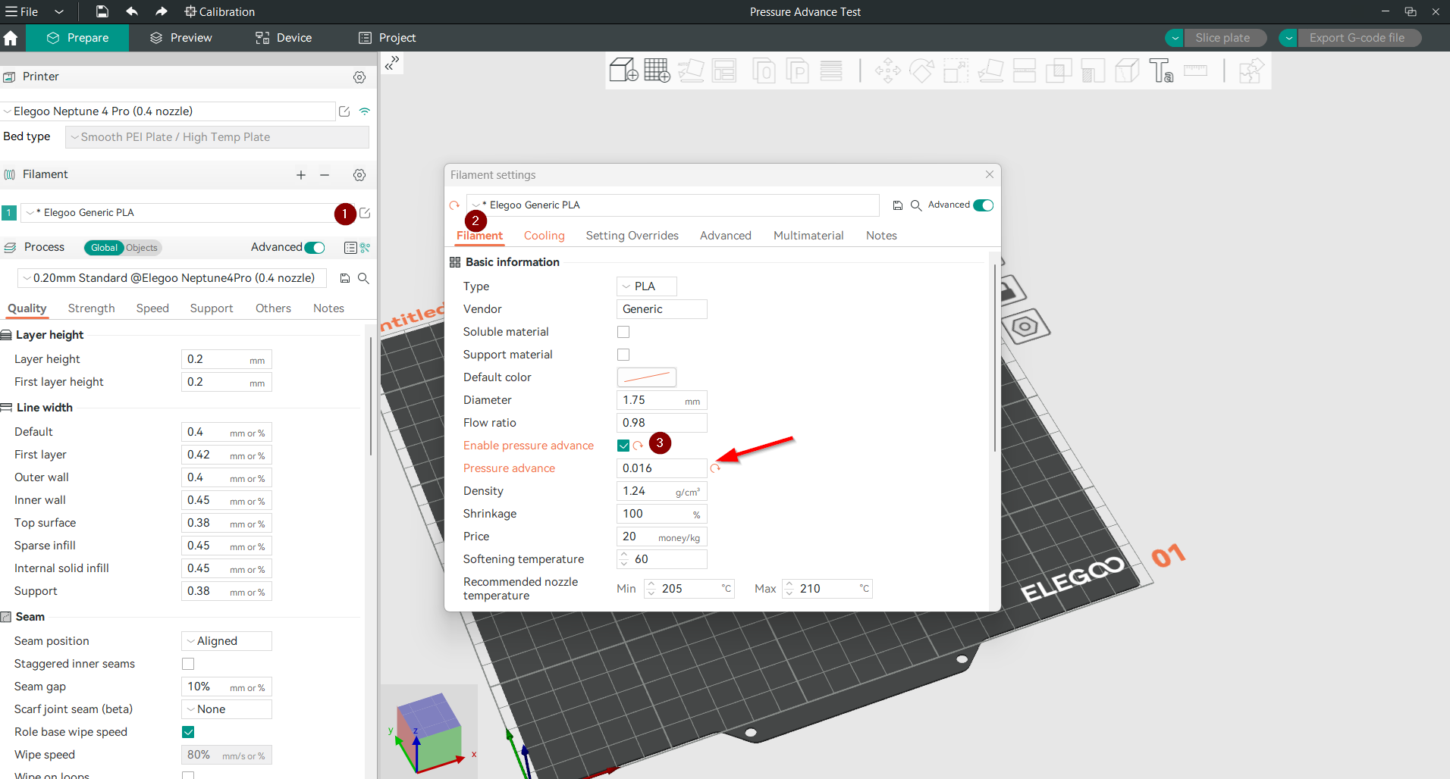Click the Arrange all objects icon
Screen dimensions: 1450x779
(x=724, y=70)
